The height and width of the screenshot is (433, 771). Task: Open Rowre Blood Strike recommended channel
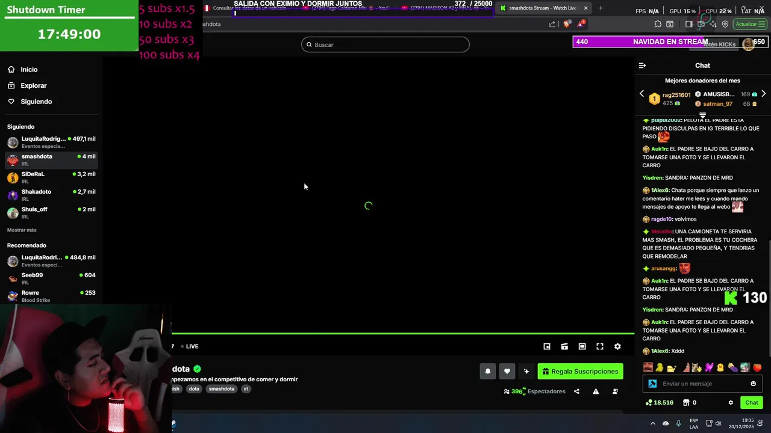tap(51, 296)
